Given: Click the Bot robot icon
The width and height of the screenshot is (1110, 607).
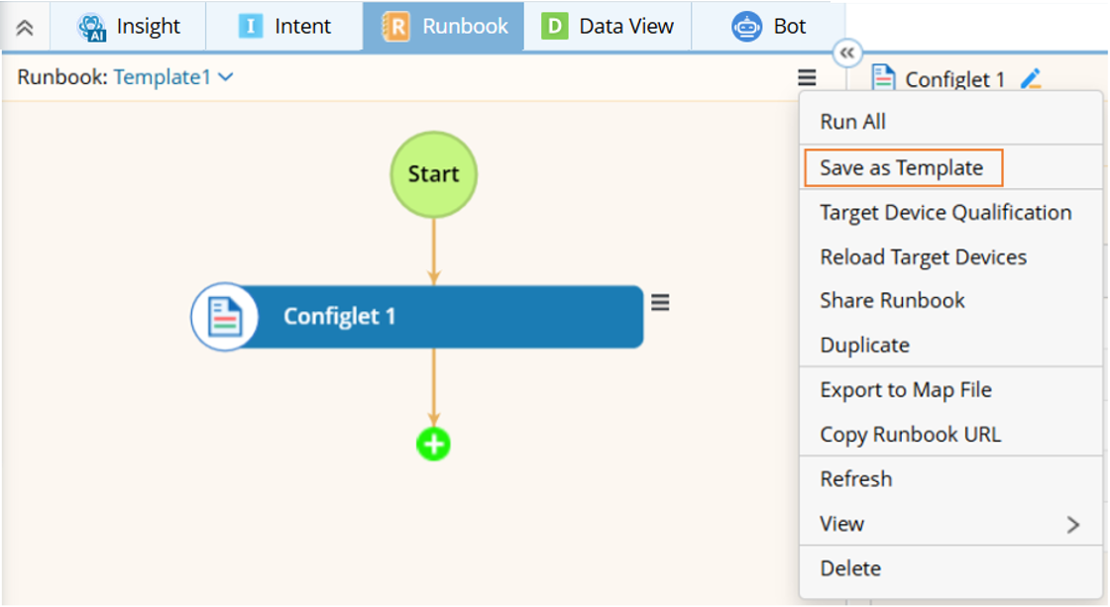Looking at the screenshot, I should coord(746,27).
